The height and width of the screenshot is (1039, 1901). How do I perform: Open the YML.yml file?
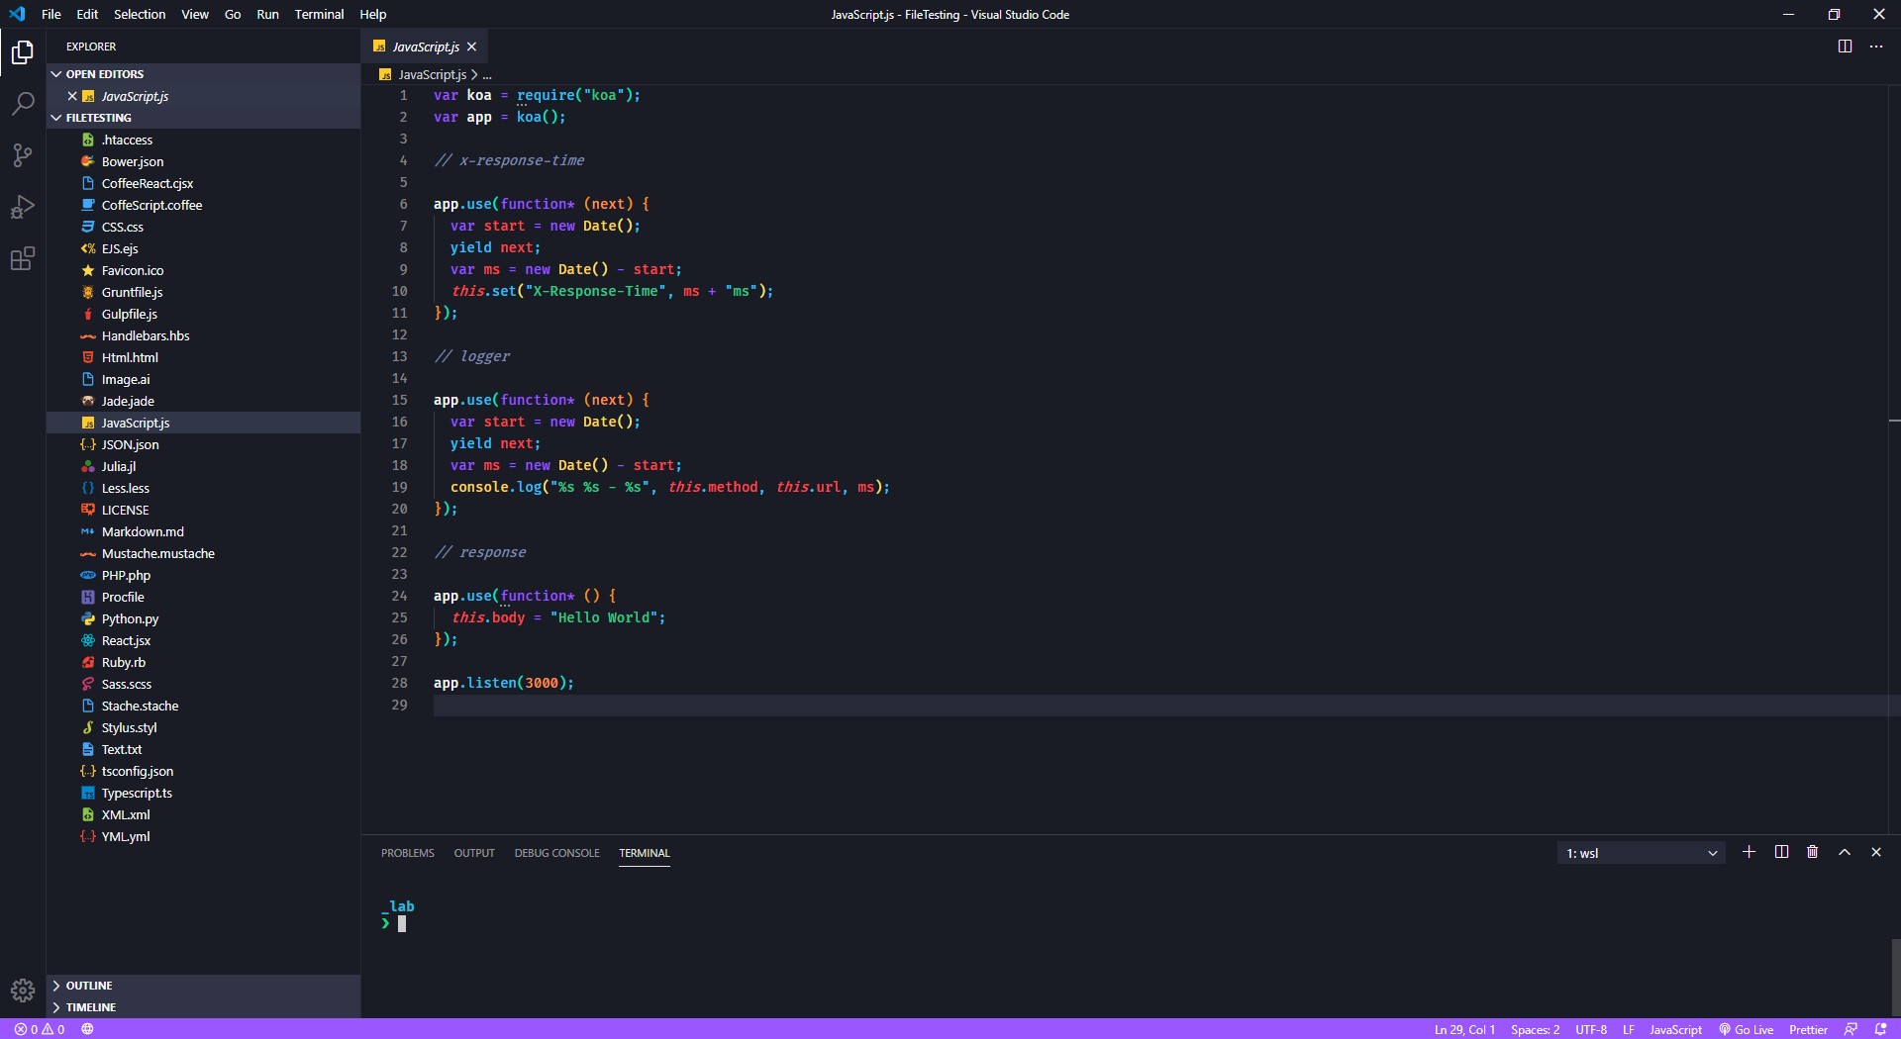(203, 836)
